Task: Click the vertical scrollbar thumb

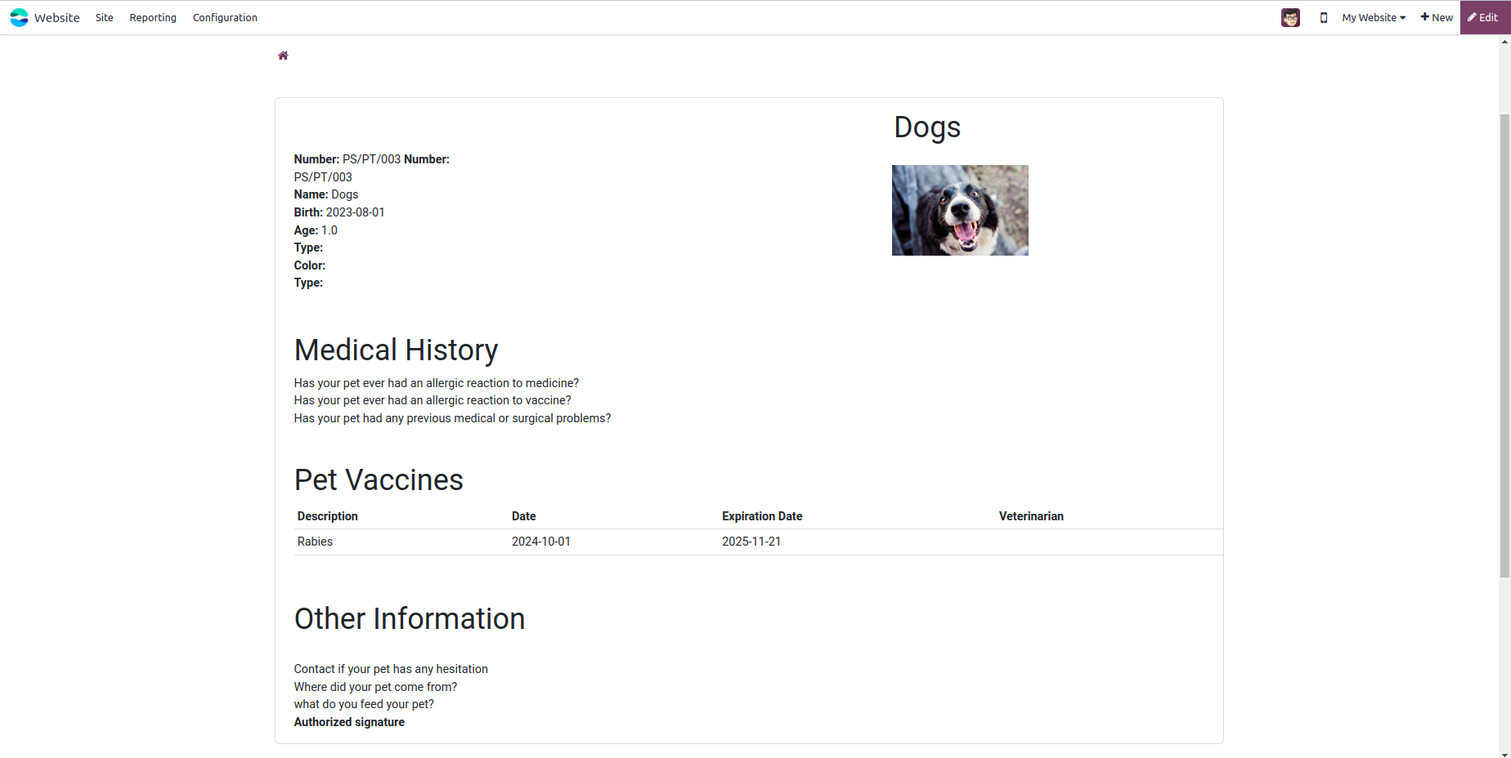Action: 1504,346
